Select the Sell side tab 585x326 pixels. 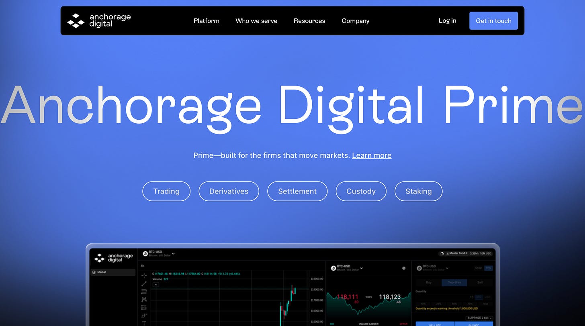480,283
